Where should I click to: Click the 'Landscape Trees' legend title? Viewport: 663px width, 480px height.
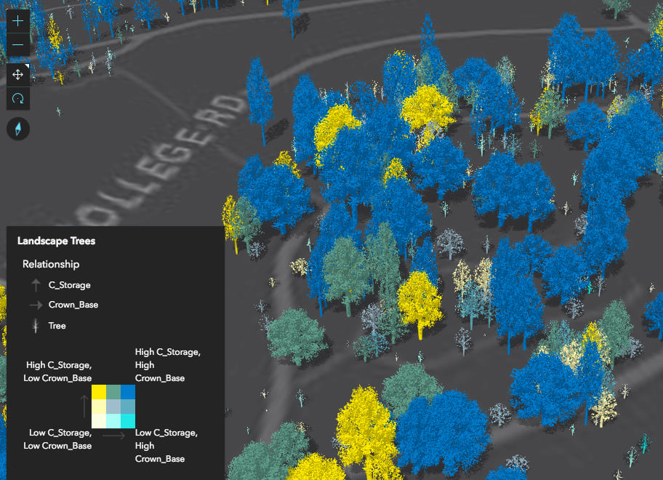coord(56,241)
